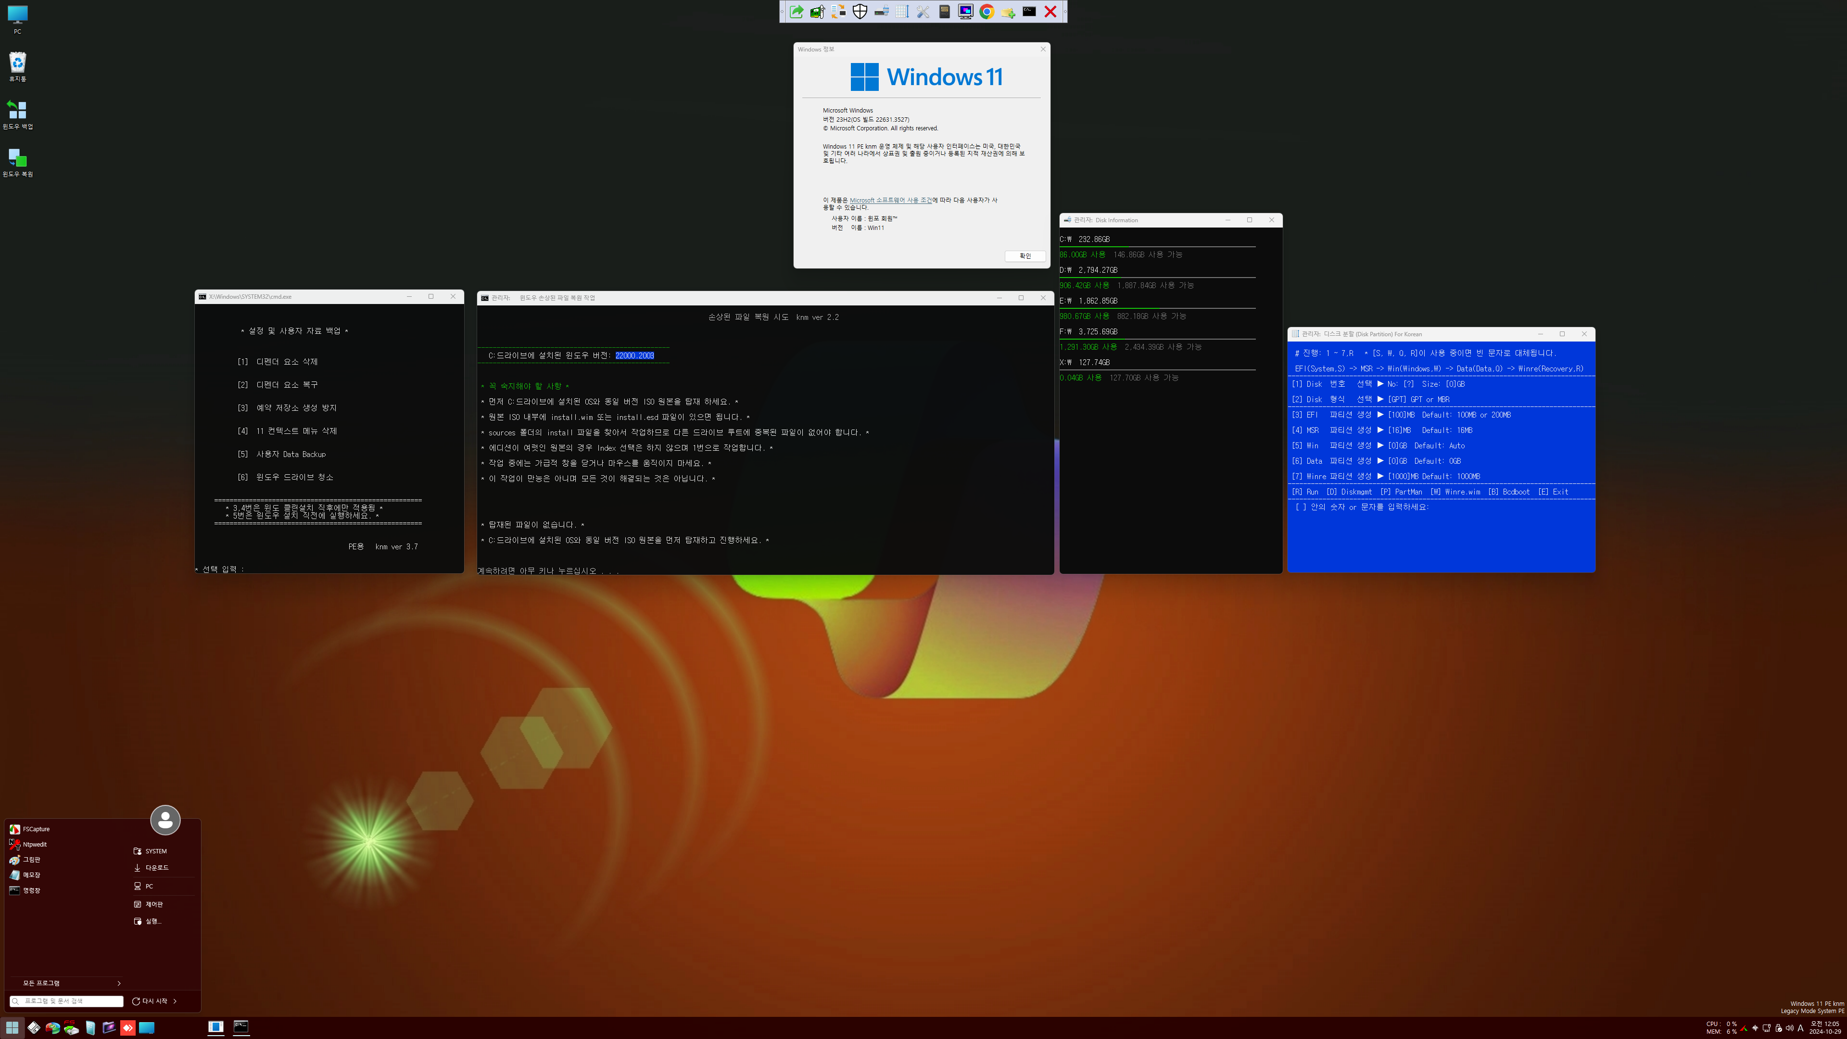Launch Chrome from the top toolbar
This screenshot has width=1847, height=1039.
(987, 12)
